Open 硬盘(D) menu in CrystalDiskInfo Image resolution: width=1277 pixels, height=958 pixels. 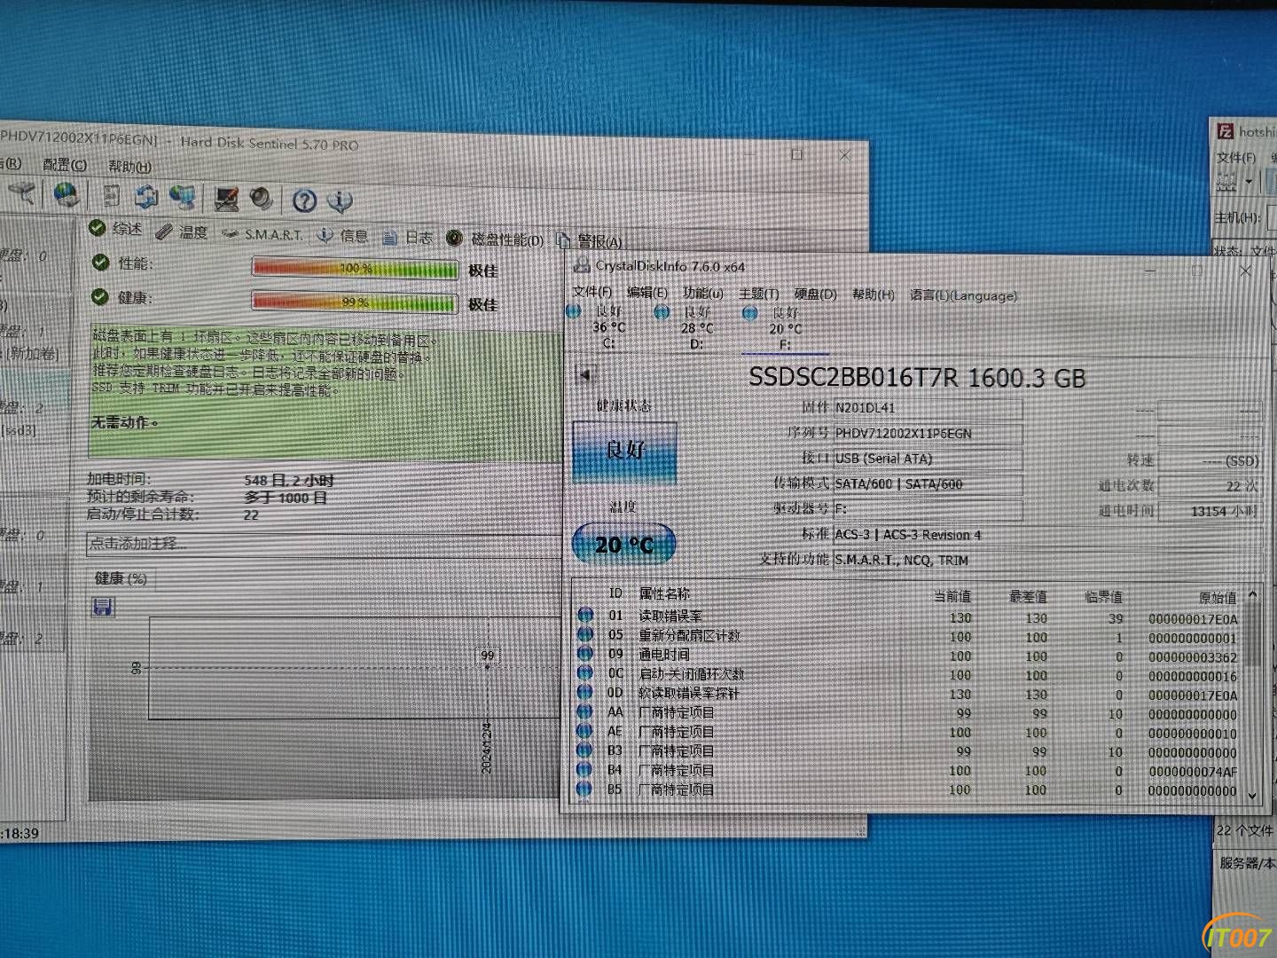point(815,294)
